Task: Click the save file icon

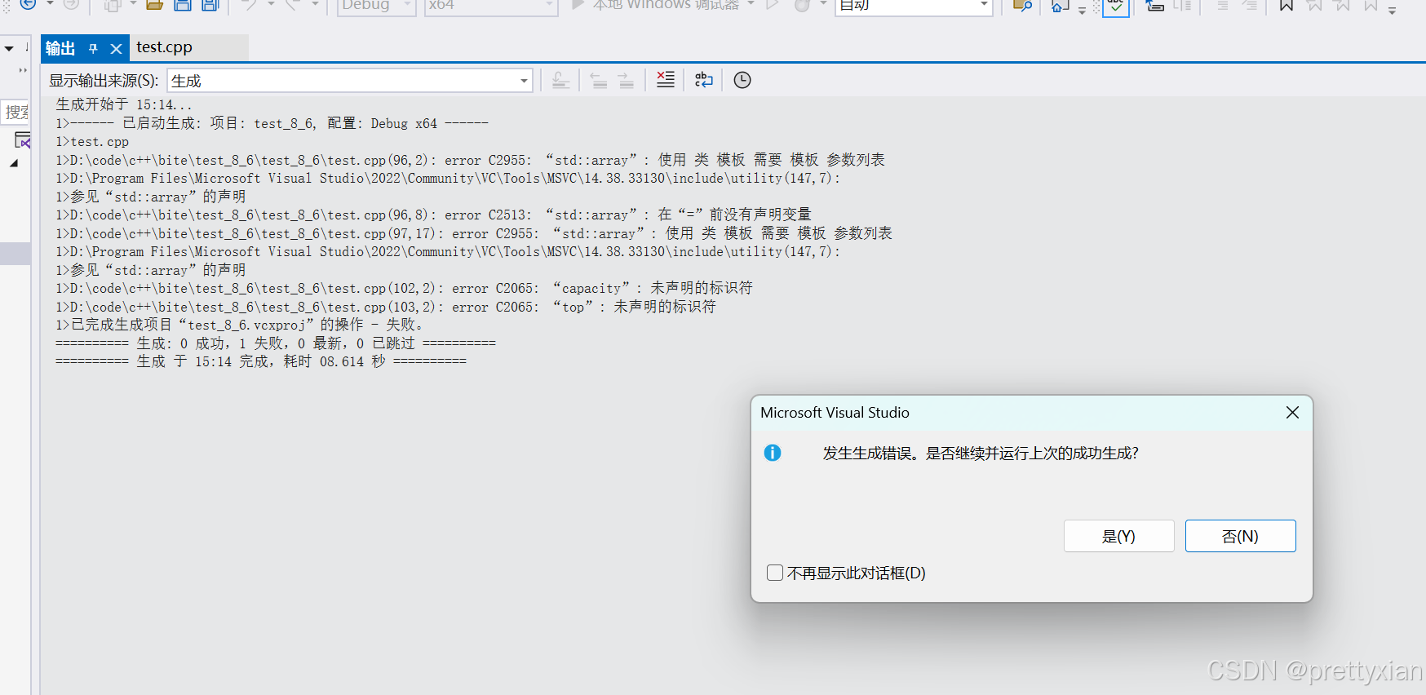Action: pos(183,5)
